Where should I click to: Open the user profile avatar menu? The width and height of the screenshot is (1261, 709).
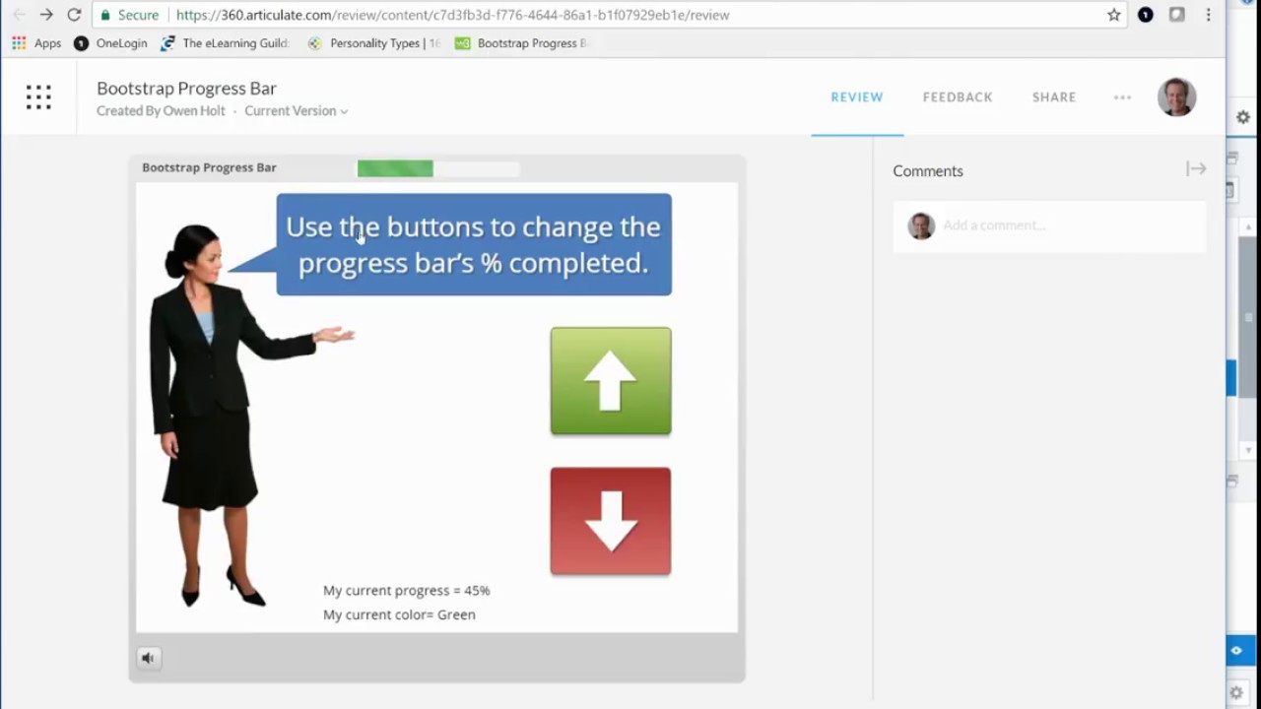(x=1176, y=97)
